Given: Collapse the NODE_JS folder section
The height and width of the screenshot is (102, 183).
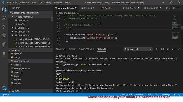Looking at the screenshot, I should [x=30, y=50].
